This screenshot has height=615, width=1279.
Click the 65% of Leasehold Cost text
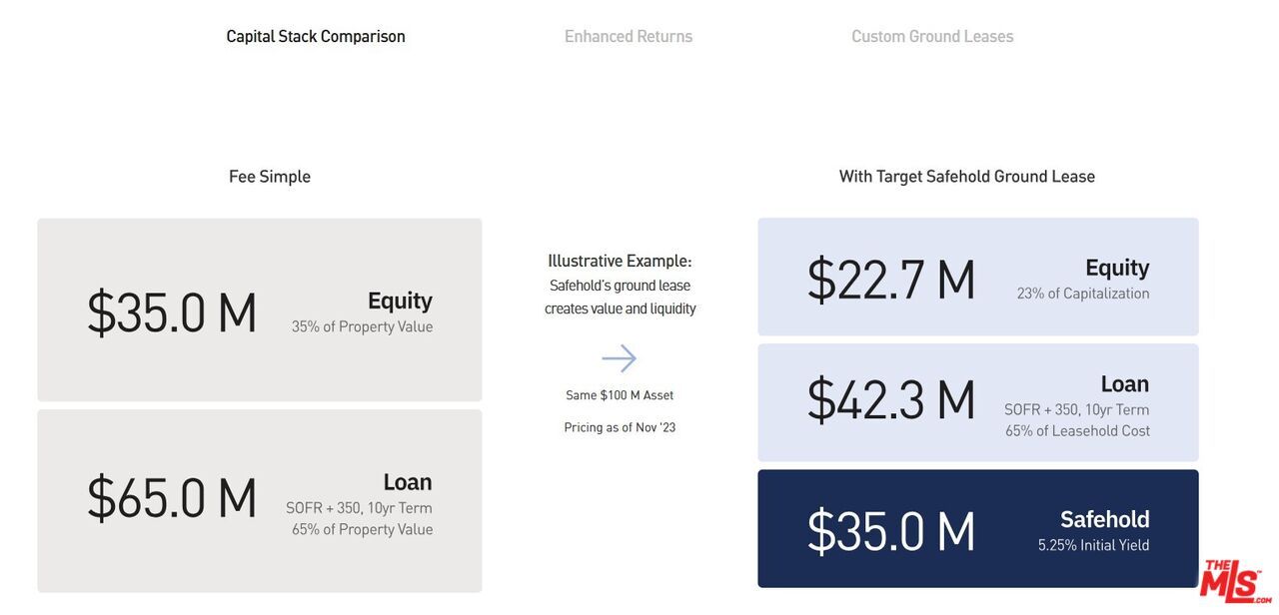[1077, 431]
